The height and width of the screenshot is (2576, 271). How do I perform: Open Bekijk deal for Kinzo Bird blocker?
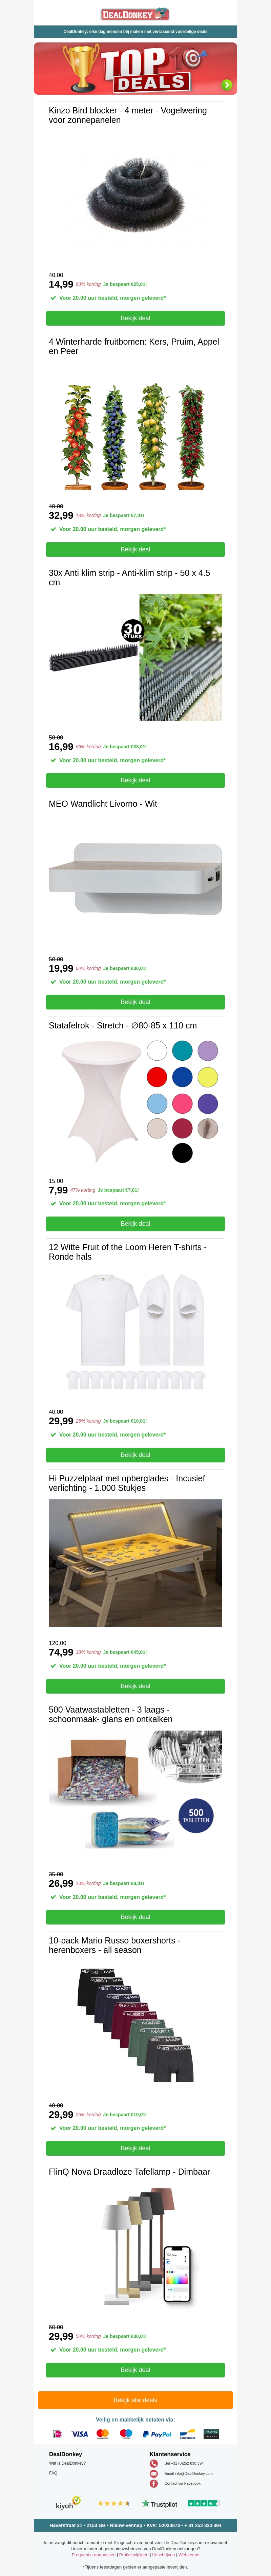tap(135, 318)
